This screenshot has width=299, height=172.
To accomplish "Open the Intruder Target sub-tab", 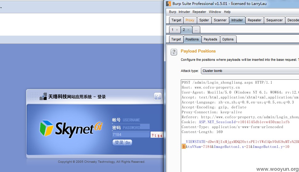I will tap(176, 39).
